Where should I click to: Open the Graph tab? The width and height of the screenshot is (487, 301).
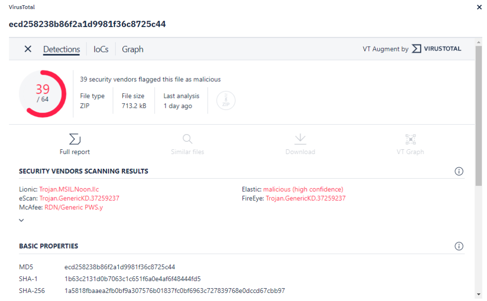pyautogui.click(x=133, y=49)
